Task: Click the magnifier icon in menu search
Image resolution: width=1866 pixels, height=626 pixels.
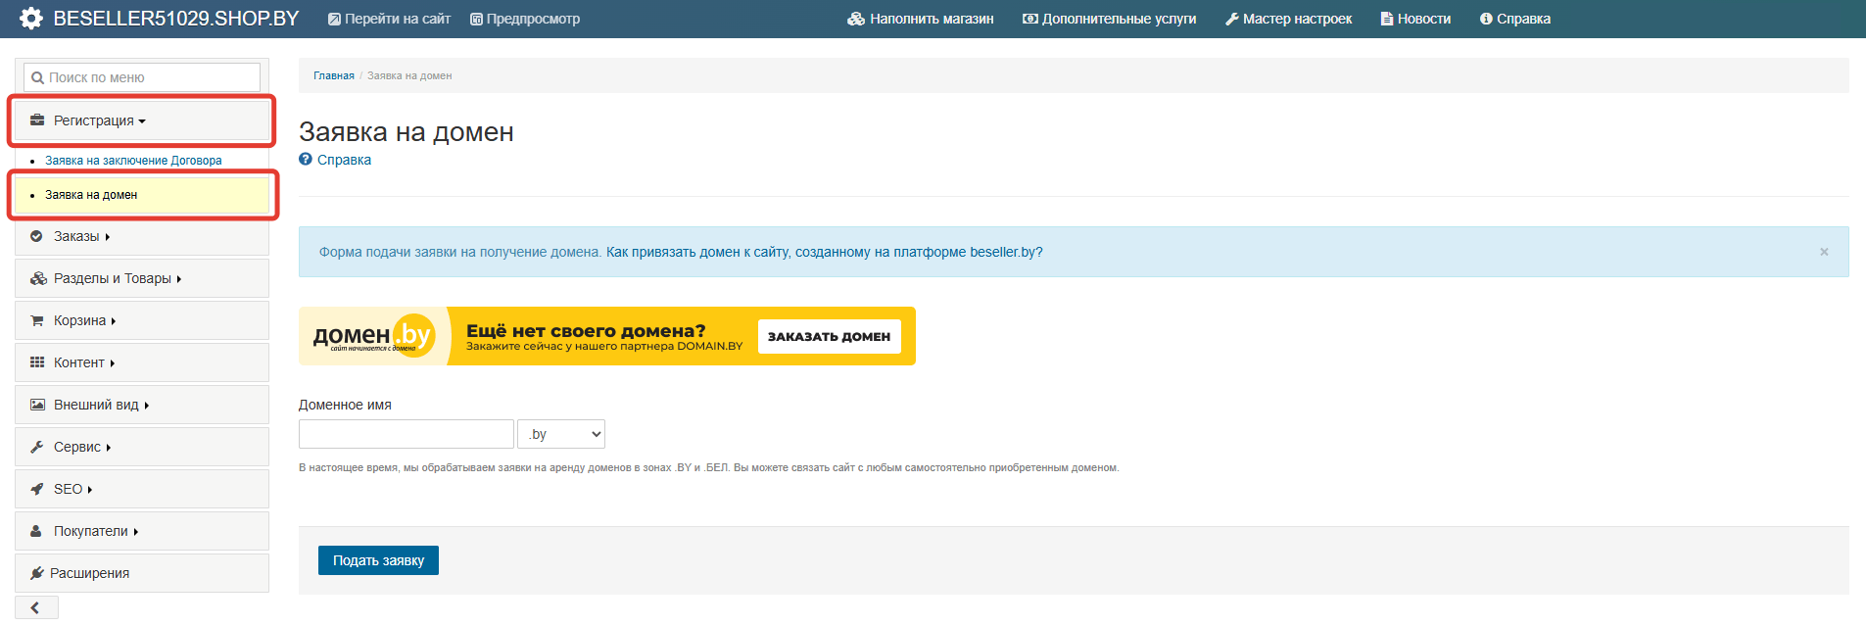Action: pos(37,78)
